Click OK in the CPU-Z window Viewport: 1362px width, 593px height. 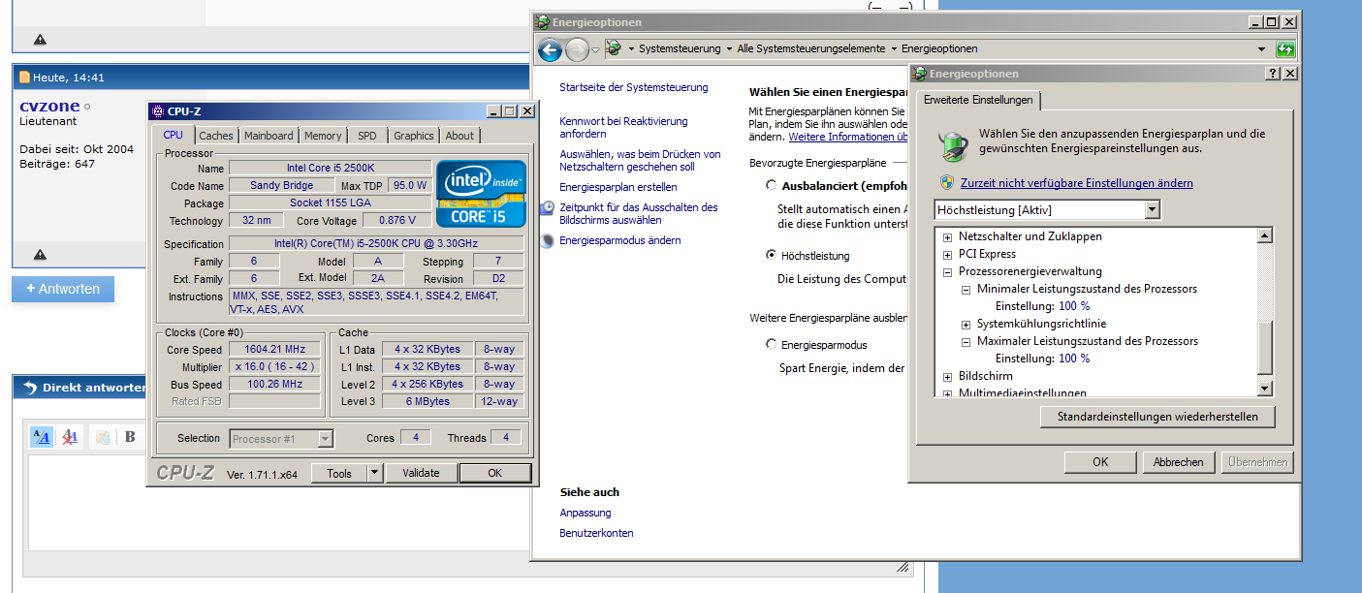[495, 473]
